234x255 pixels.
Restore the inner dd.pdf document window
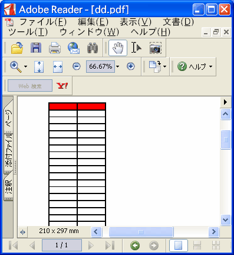click(216, 32)
